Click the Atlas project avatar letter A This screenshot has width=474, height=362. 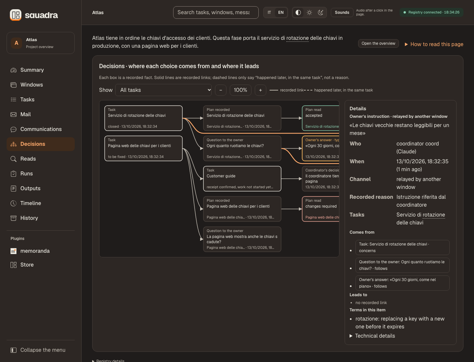pos(16,43)
